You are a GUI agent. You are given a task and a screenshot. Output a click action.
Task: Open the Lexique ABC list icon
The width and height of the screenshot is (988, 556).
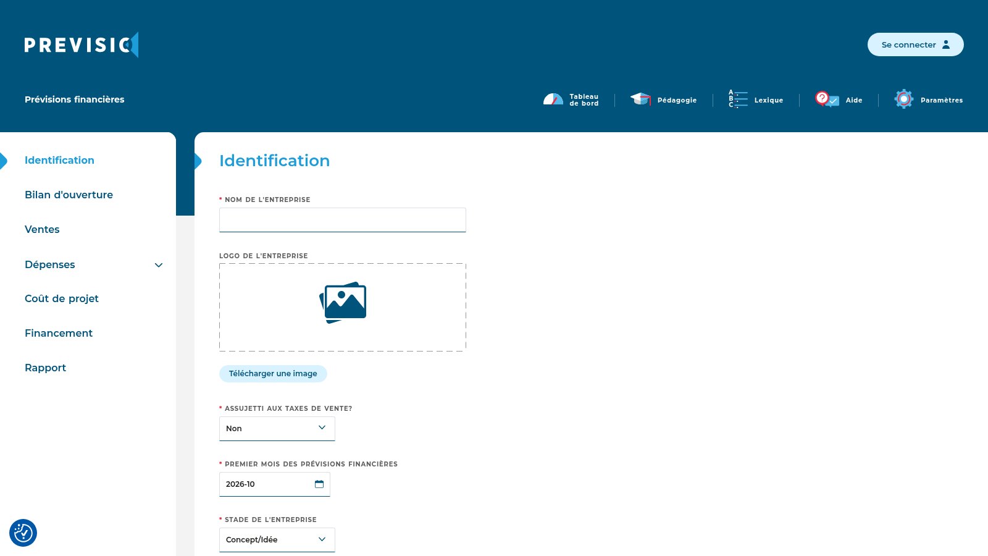pyautogui.click(x=738, y=99)
